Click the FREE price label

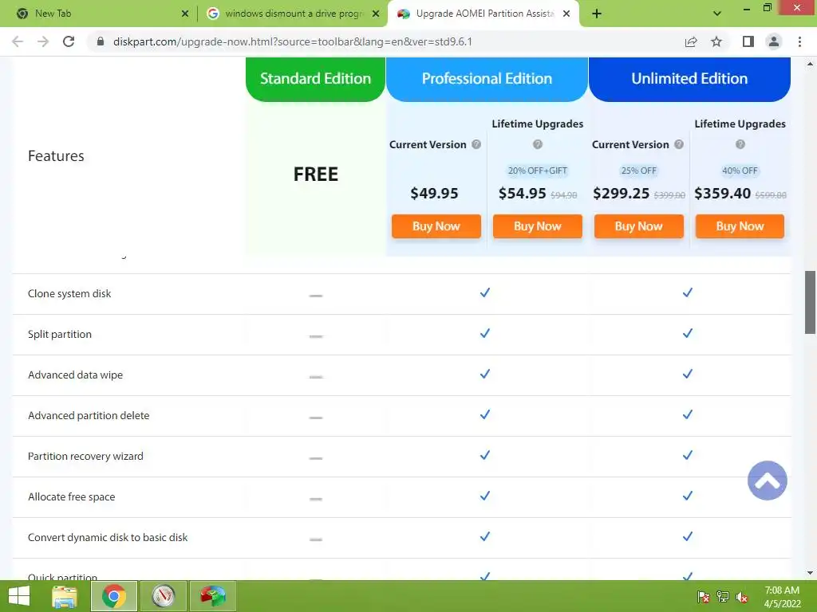pyautogui.click(x=315, y=174)
